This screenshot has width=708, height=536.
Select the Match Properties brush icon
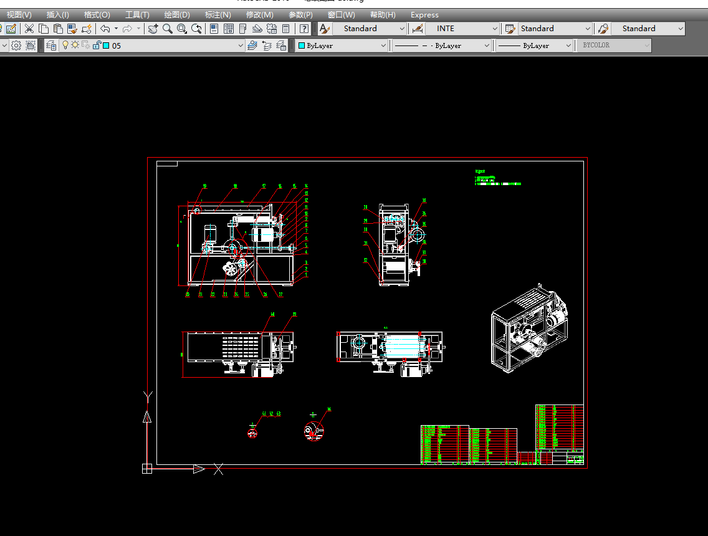pyautogui.click(x=72, y=29)
